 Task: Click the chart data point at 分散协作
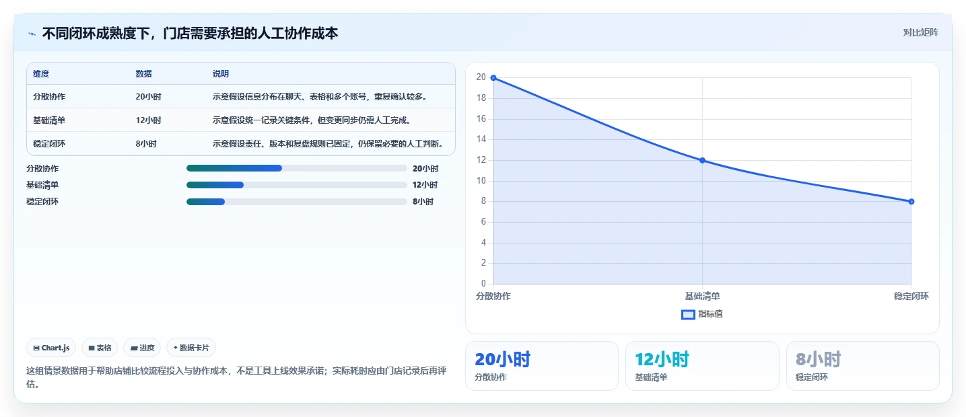pos(493,78)
